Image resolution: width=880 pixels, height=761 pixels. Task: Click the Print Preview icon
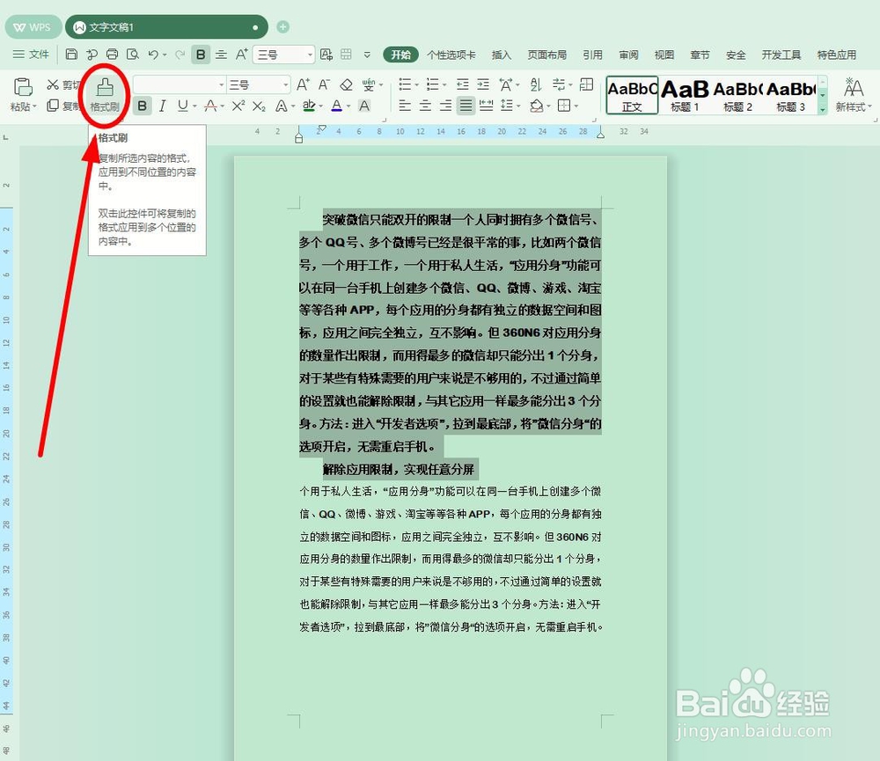pyautogui.click(x=134, y=54)
